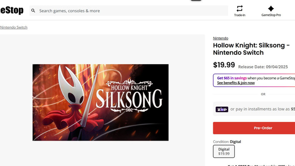The height and width of the screenshot is (166, 295).
Task: Click the Silksong product image
Action: [x=100, y=102]
